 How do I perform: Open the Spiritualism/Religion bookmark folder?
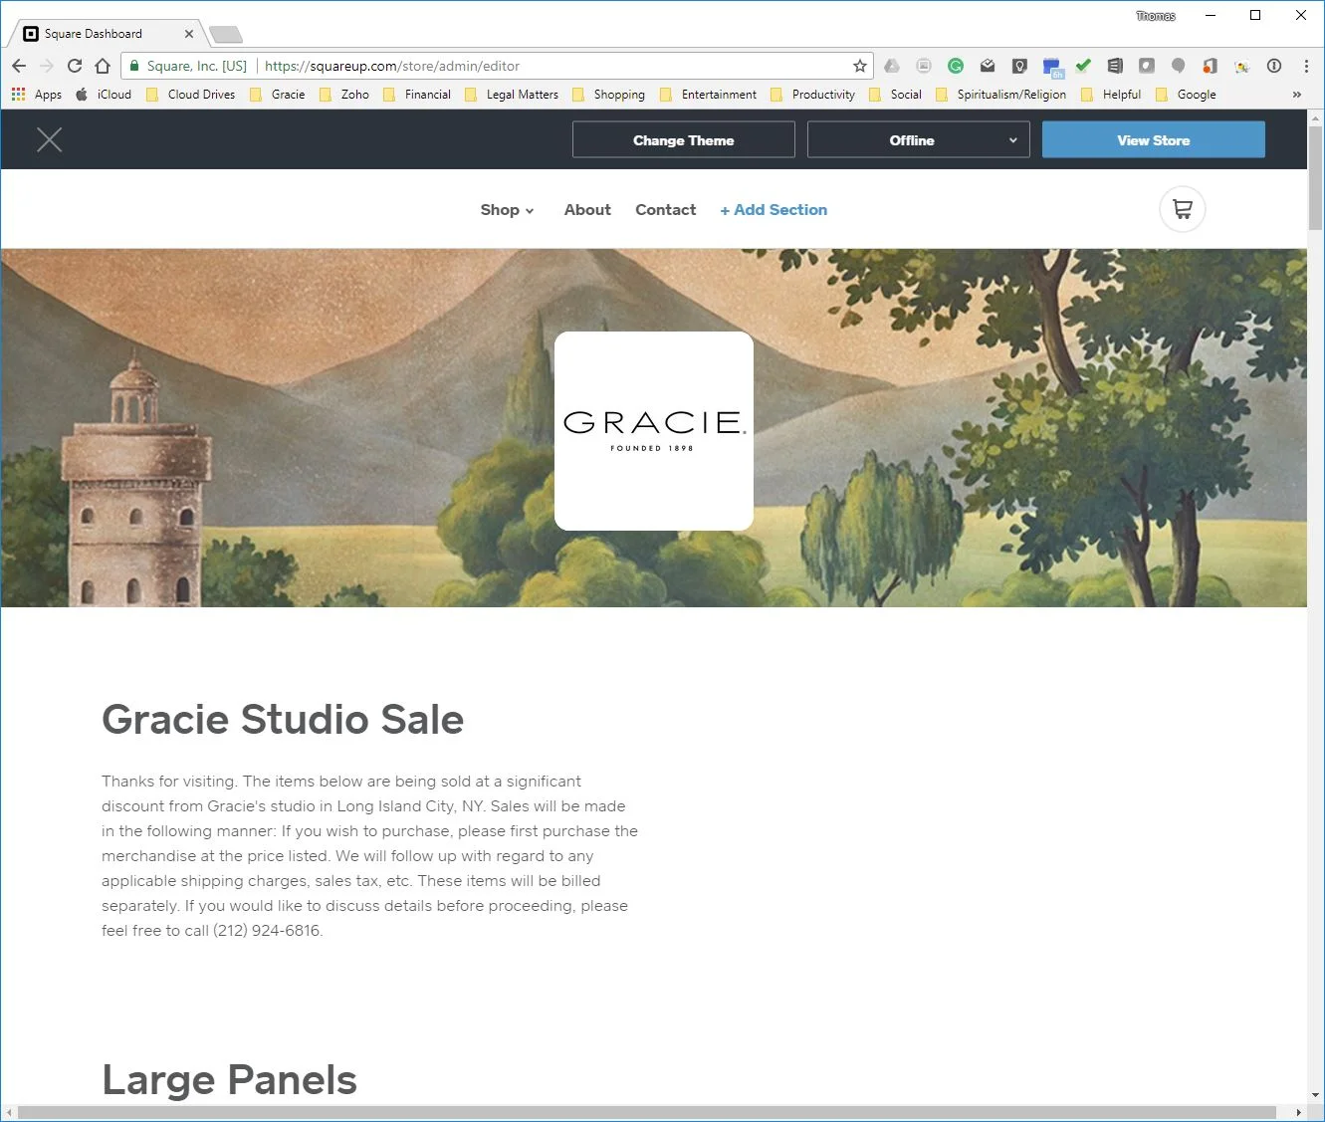(x=1001, y=95)
